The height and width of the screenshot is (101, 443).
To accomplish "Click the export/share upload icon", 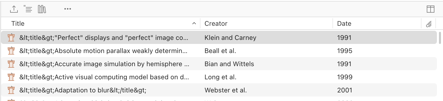I will coord(14,9).
